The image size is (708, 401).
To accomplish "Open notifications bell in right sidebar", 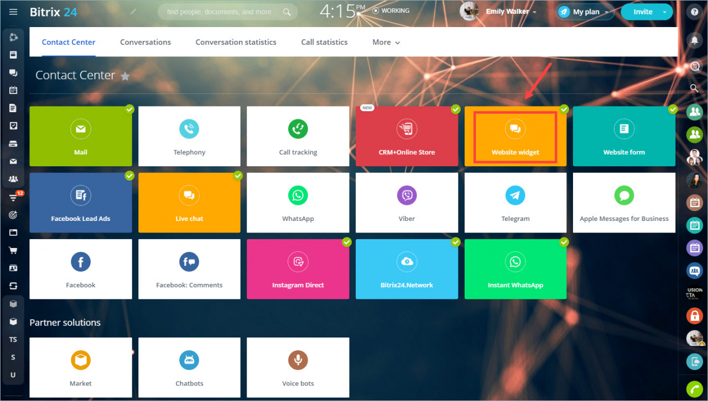I will click(x=694, y=40).
